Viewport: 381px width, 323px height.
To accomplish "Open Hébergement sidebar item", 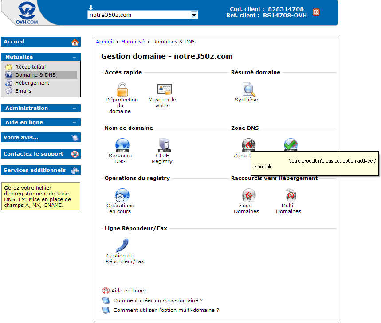I will tap(32, 83).
